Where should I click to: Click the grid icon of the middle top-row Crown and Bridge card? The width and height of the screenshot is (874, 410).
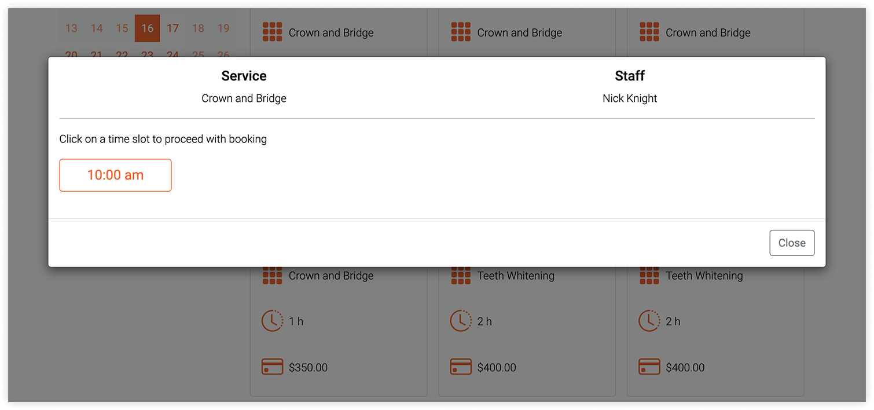click(x=461, y=32)
